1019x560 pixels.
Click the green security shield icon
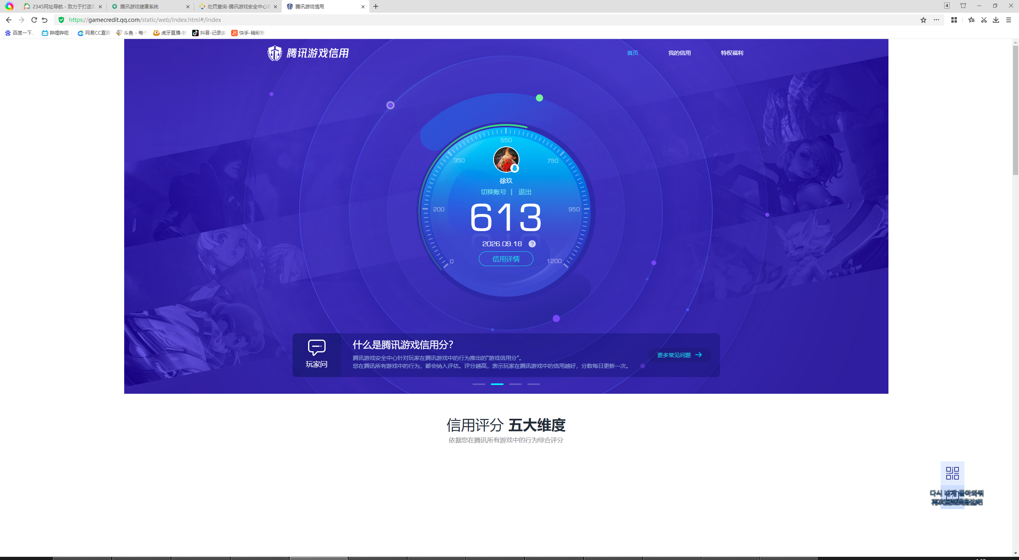61,20
